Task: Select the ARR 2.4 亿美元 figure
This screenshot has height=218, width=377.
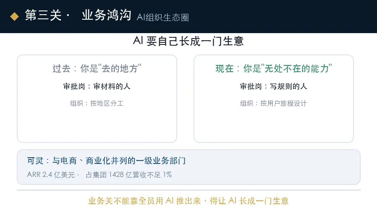Action: (x=51, y=175)
